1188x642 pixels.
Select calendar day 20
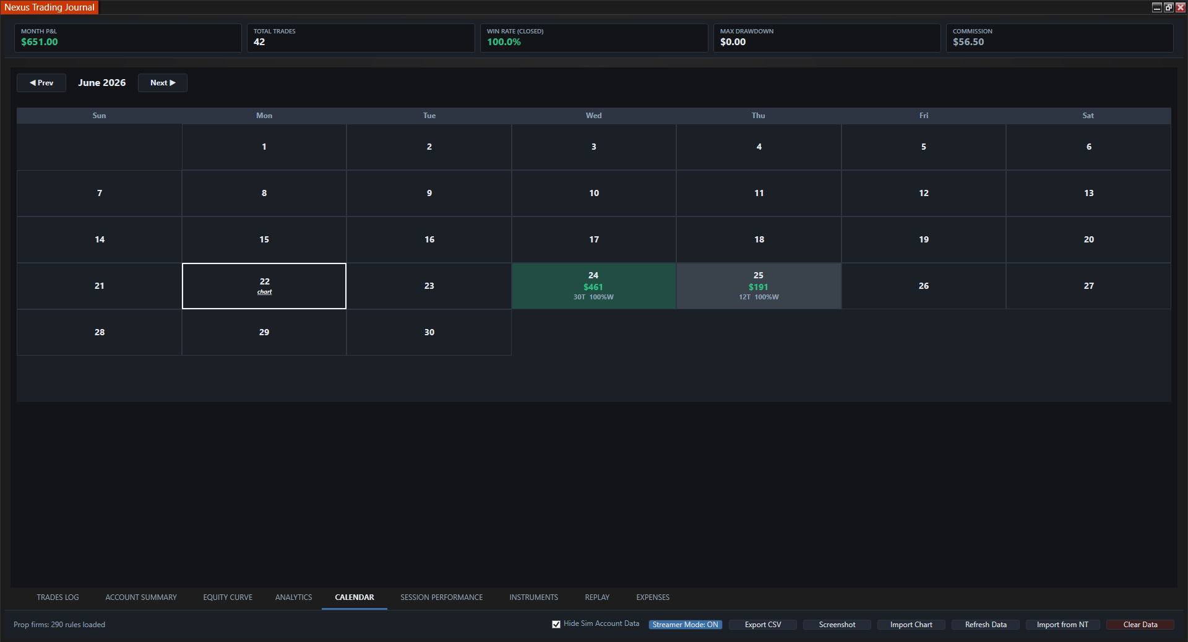(1088, 240)
